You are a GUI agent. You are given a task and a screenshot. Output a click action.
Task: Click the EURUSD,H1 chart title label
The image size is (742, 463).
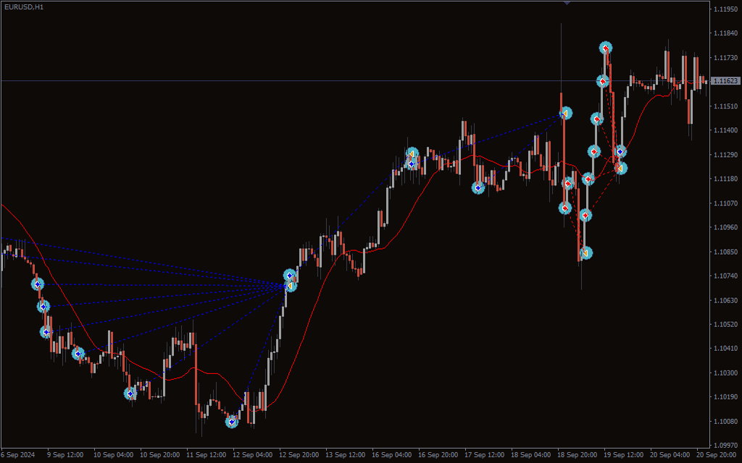(22, 7)
